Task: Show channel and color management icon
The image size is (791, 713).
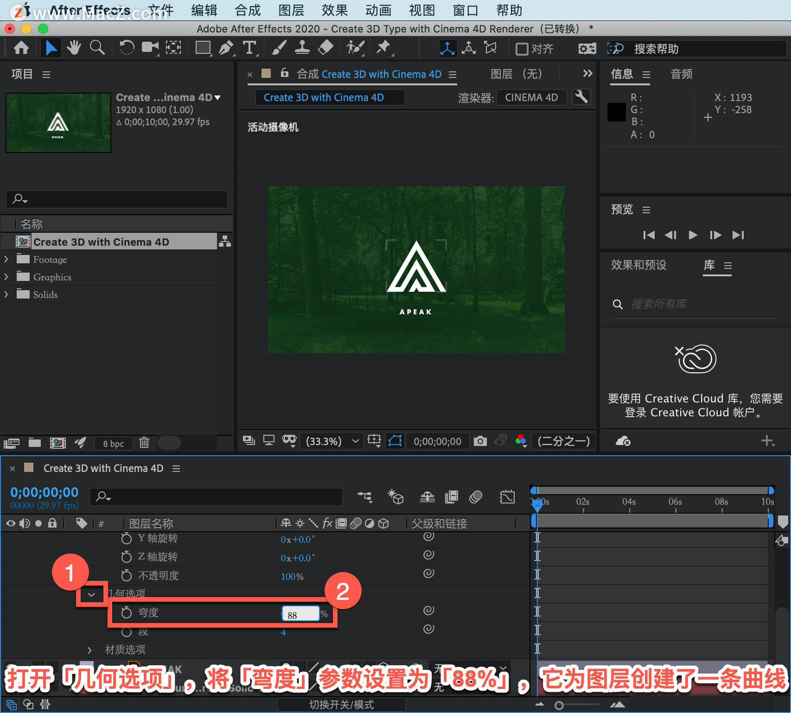Action: pyautogui.click(x=521, y=441)
